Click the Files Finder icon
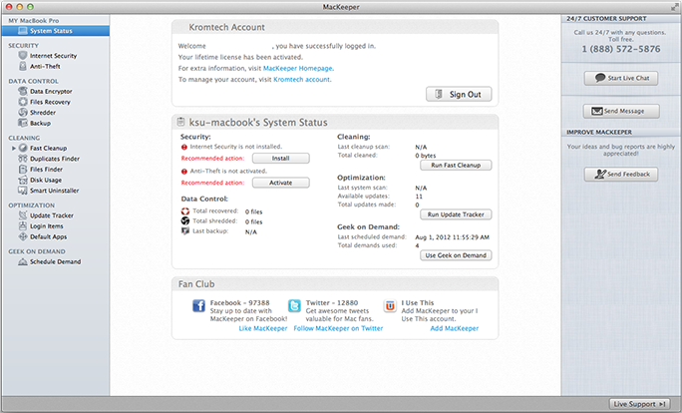This screenshot has width=682, height=413. tap(23, 169)
